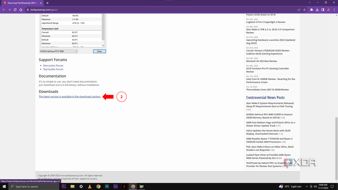Open Photoshop from taskbar
Image resolution: width=338 pixels, height=190 pixels.
tap(107, 186)
